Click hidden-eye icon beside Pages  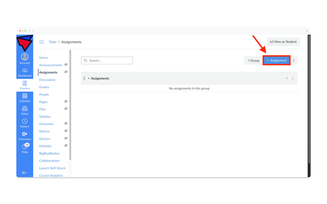66,102
